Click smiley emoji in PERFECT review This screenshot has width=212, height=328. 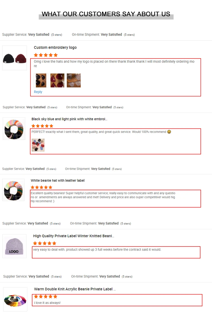(x=169, y=132)
